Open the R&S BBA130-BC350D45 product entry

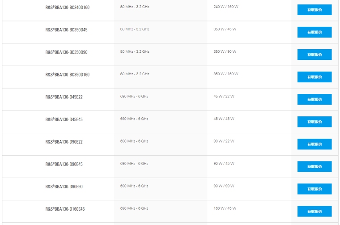[x=66, y=30]
